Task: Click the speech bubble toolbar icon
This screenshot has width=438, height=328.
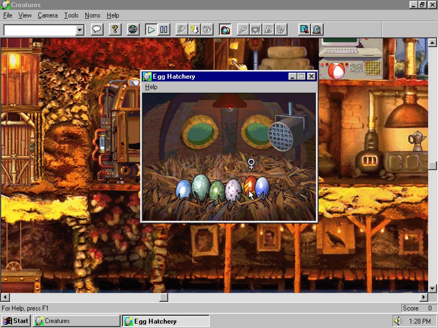Action: 97,30
